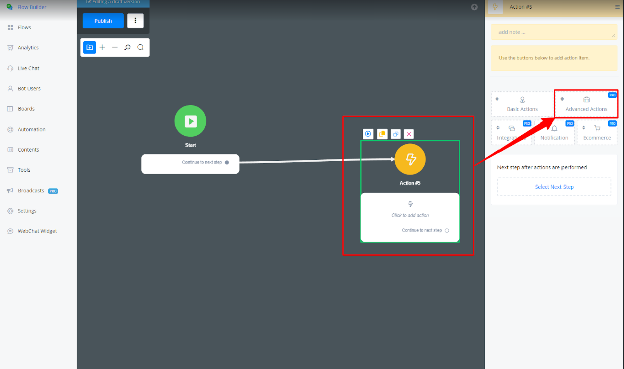Select the Continue to next step circle on Action #5
Image resolution: width=624 pixels, height=369 pixels.
pyautogui.click(x=447, y=231)
